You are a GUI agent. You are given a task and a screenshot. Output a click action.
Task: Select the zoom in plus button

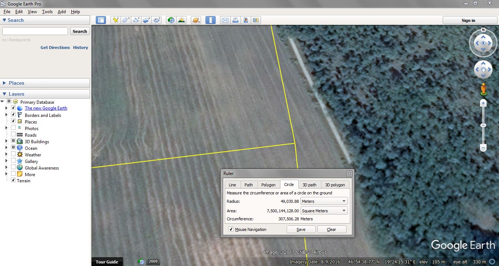coord(483,103)
